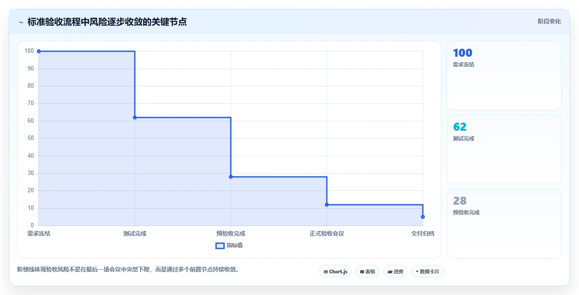Click the 100 value in 需求冻结 card

(463, 53)
